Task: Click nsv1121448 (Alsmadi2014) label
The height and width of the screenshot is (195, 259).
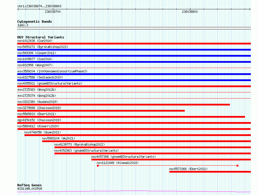Action: [x=118, y=163]
